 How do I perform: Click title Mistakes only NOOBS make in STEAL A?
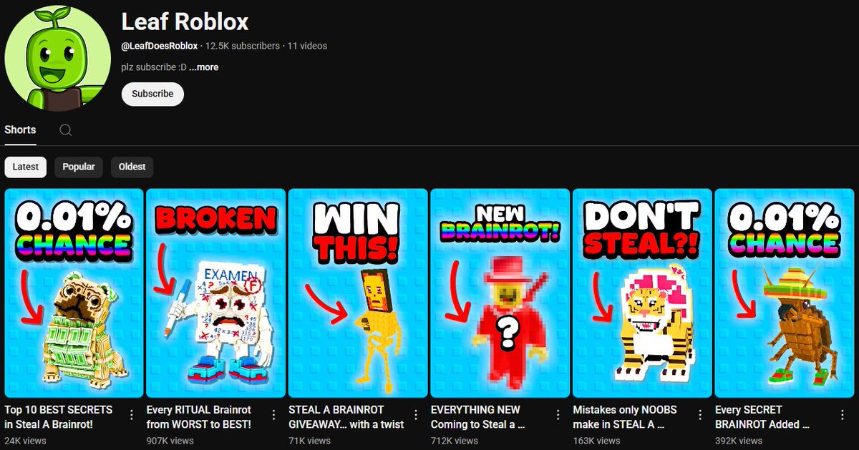point(625,417)
